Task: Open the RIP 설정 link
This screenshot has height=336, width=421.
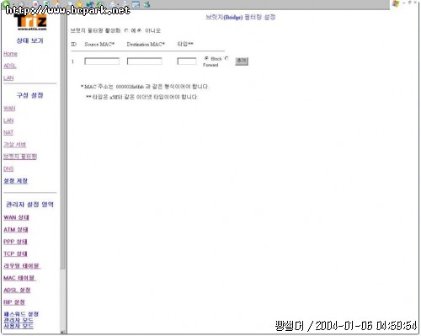Action: pyautogui.click(x=14, y=302)
